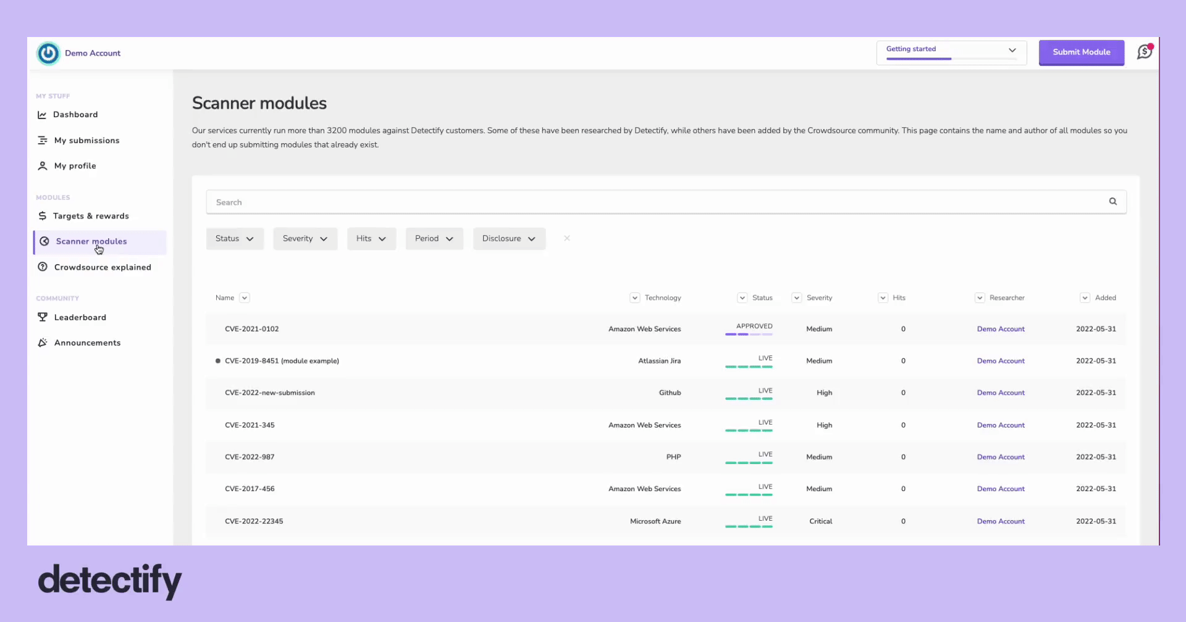Select the CVE-2022-new-submission row name
The image size is (1186, 622).
[x=269, y=393]
